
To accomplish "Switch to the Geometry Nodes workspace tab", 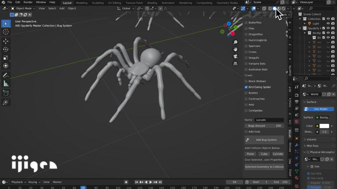I will click(x=227, y=3).
